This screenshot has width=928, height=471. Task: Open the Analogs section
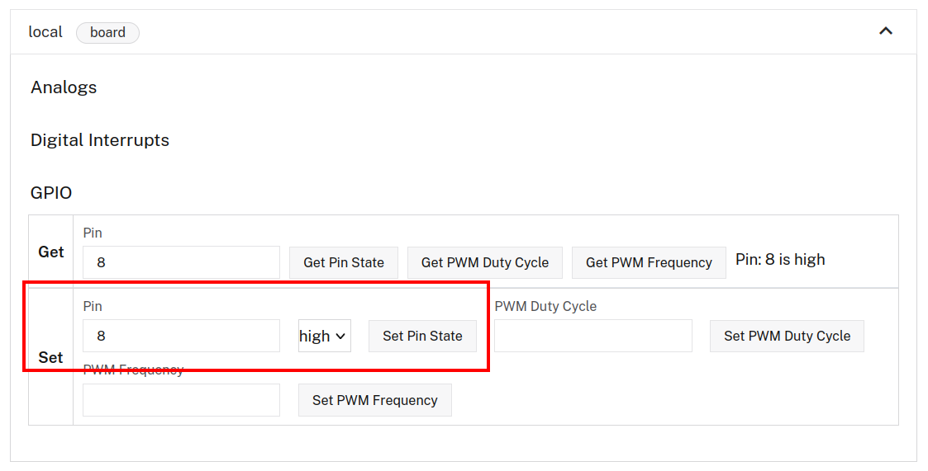click(64, 87)
